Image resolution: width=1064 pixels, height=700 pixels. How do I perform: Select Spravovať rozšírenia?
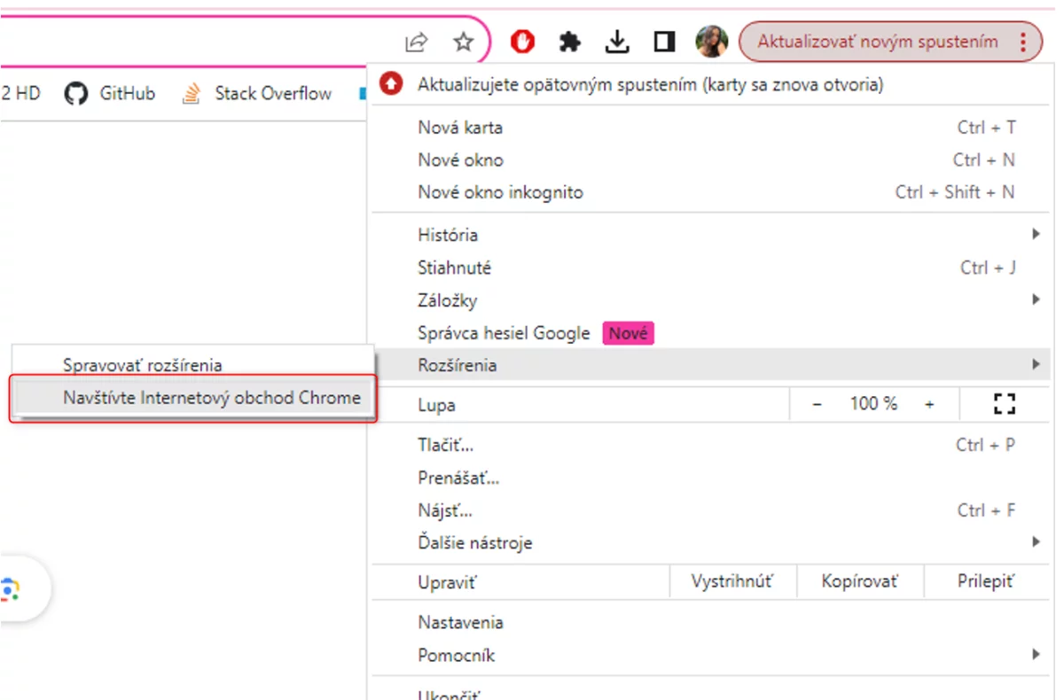pyautogui.click(x=142, y=364)
